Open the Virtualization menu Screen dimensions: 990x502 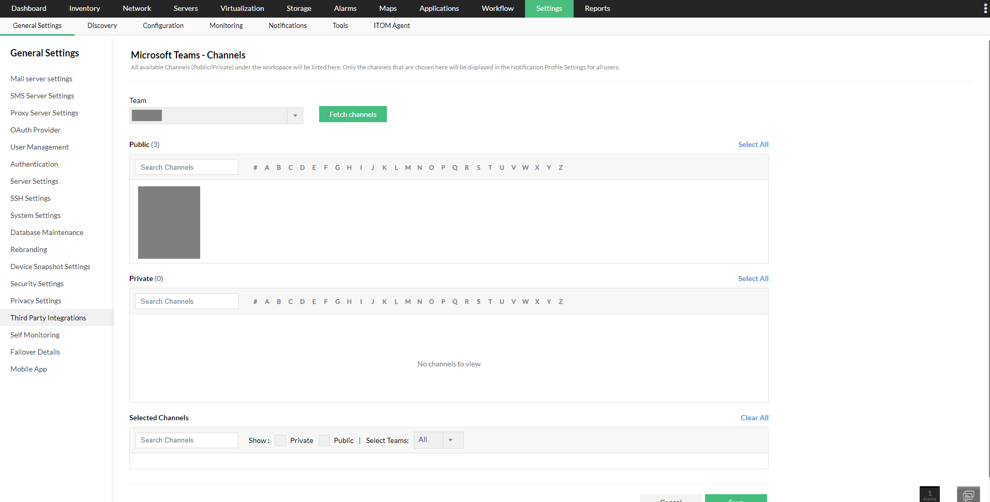coord(242,8)
